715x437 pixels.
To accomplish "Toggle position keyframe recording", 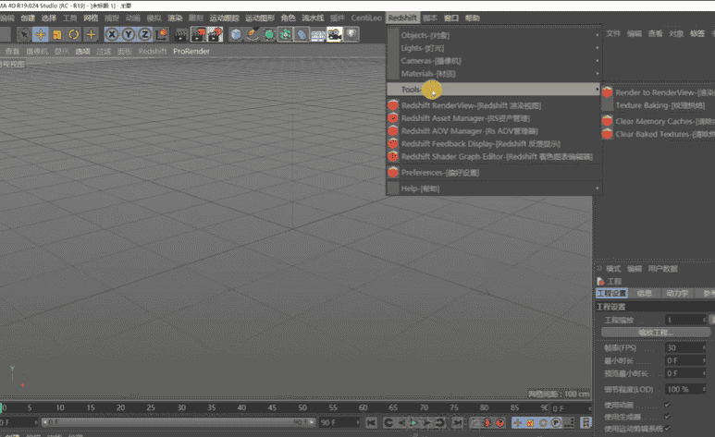I will pyautogui.click(x=517, y=423).
